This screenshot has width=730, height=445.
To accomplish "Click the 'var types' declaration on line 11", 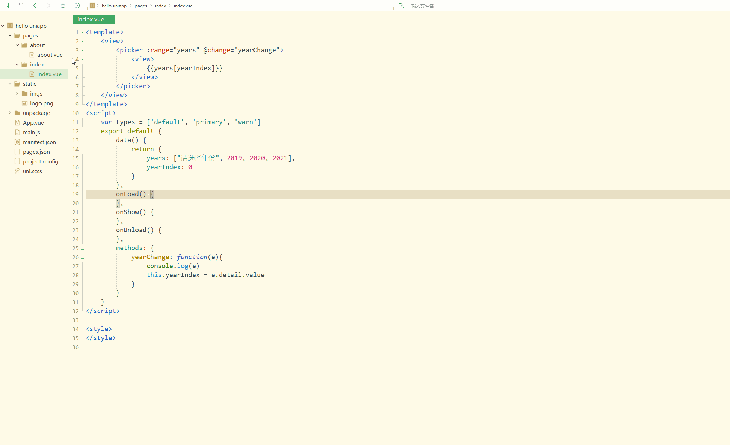I will tap(118, 122).
